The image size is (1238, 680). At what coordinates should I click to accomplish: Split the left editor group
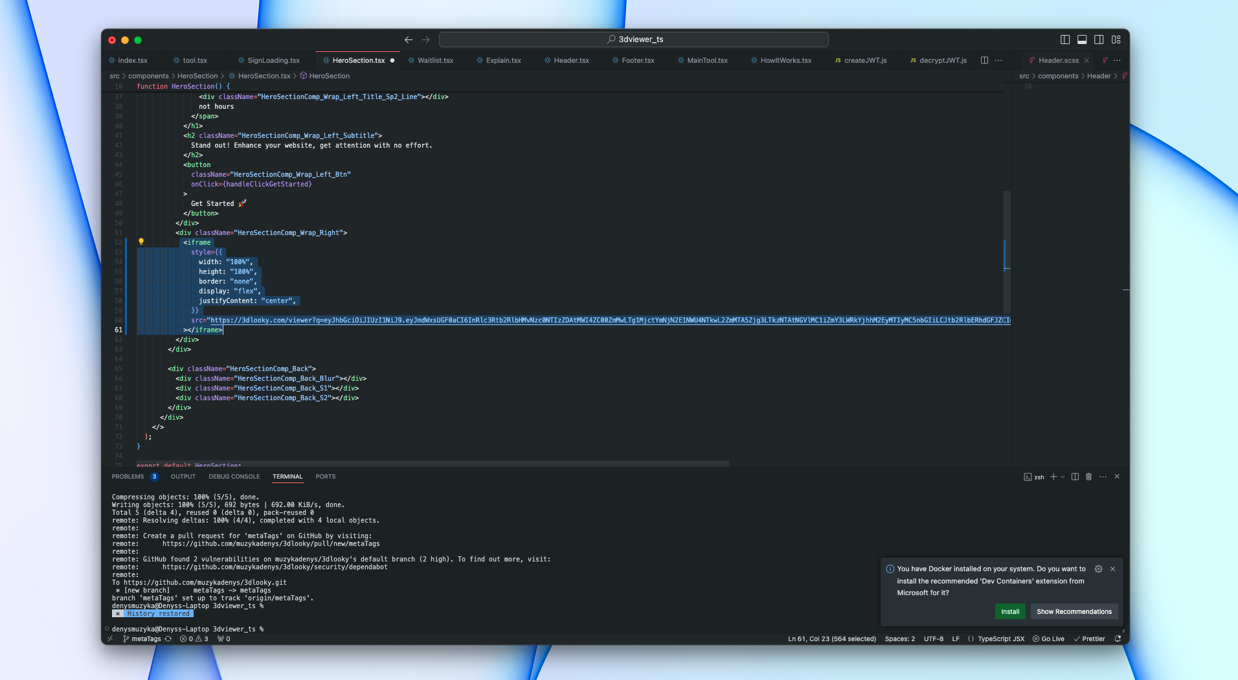pyautogui.click(x=984, y=60)
